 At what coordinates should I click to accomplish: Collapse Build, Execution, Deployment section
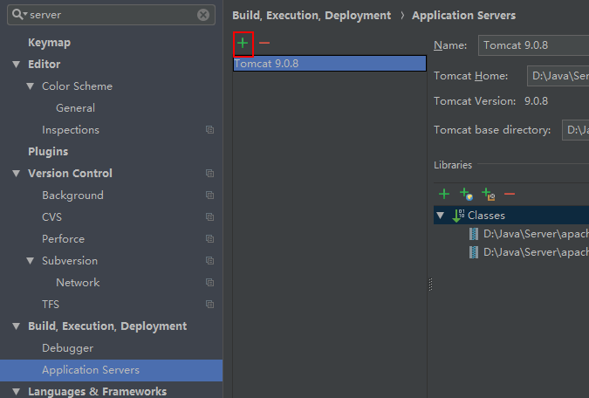coord(17,326)
